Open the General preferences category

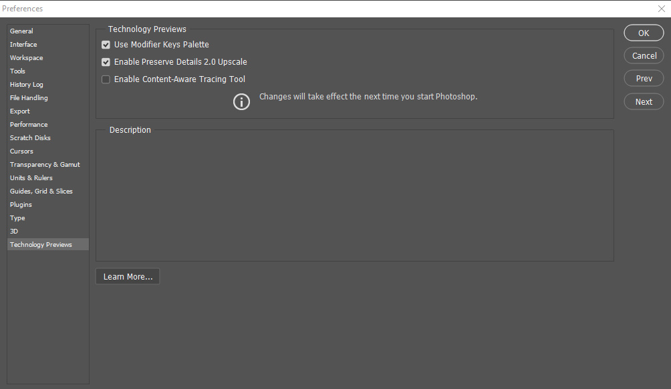21,31
